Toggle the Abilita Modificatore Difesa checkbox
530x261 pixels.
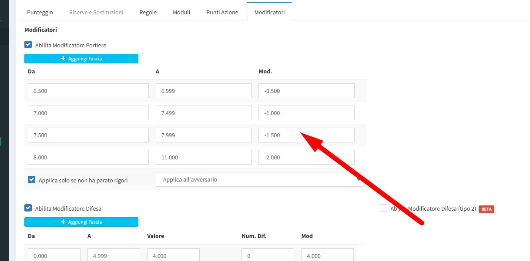click(28, 208)
